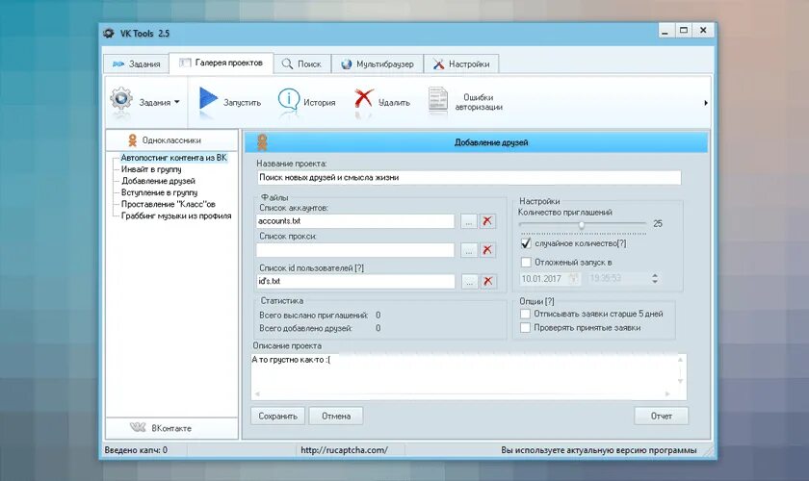
Task: Click the Отмена button
Action: click(x=336, y=416)
